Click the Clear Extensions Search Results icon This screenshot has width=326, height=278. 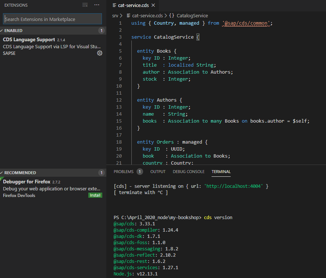pyautogui.click(x=85, y=5)
